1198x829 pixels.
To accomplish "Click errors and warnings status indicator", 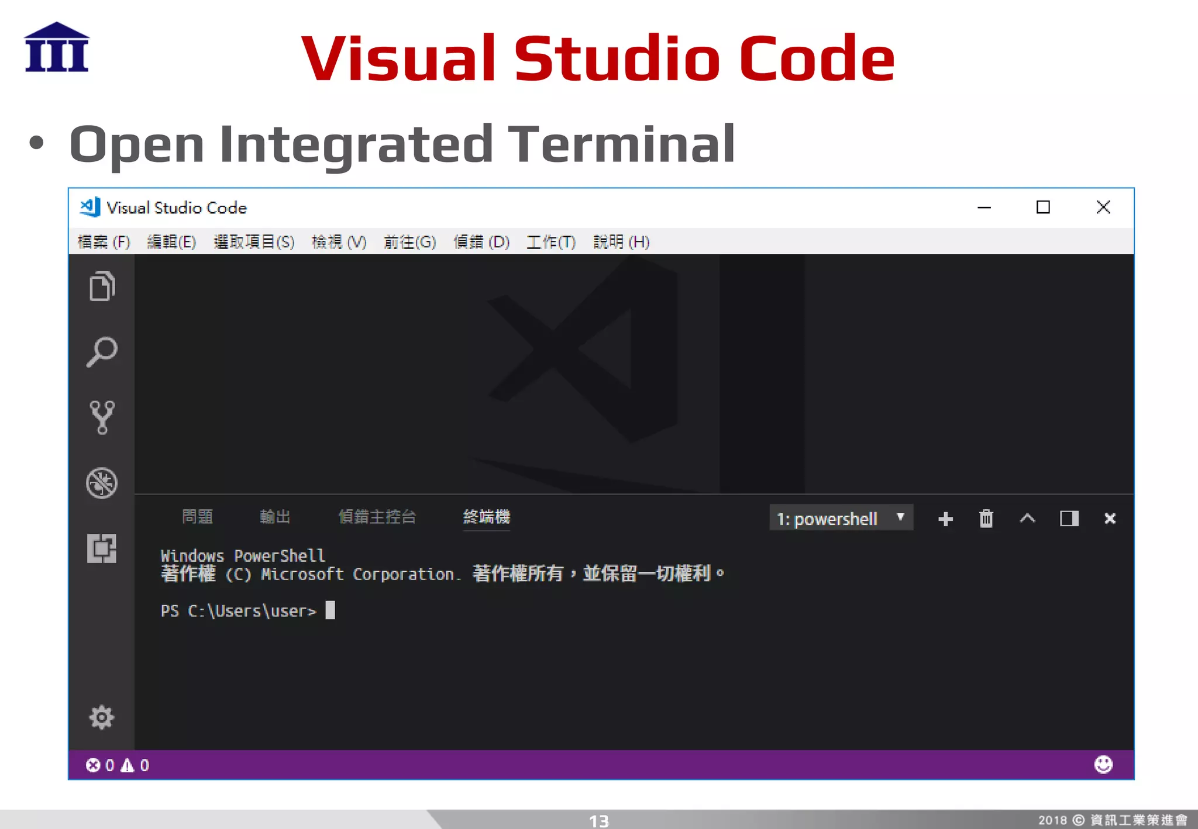I will pos(117,765).
